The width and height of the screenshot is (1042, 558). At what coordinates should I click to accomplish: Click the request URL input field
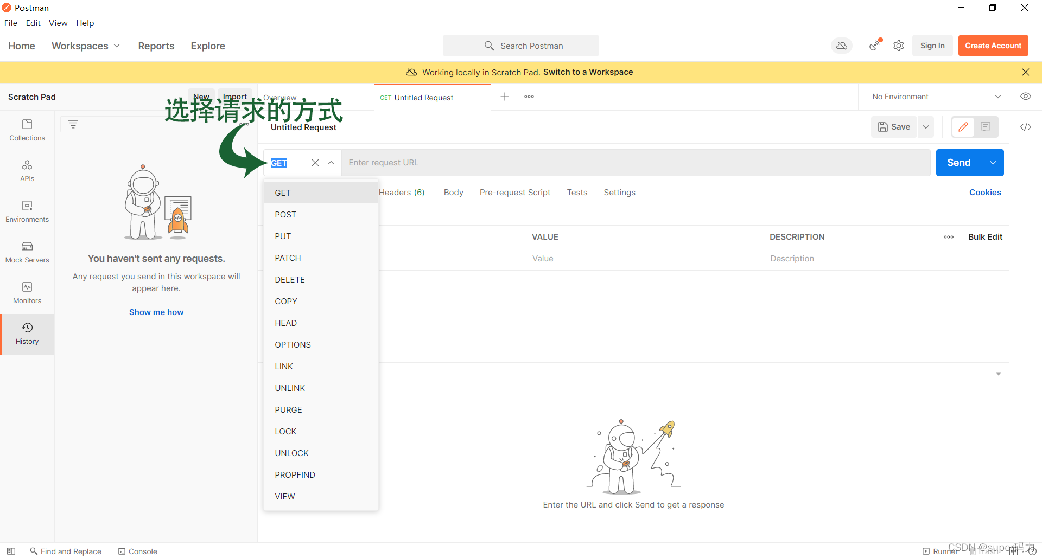[636, 163]
